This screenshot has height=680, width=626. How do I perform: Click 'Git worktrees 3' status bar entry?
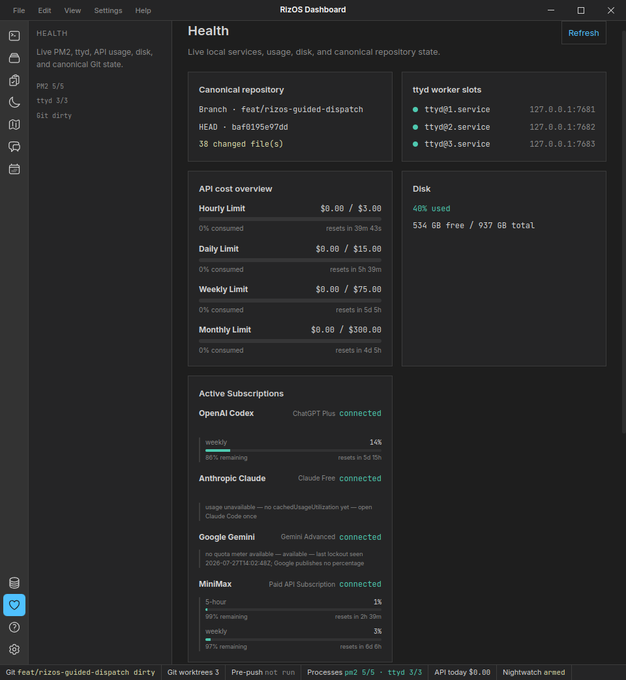(193, 672)
